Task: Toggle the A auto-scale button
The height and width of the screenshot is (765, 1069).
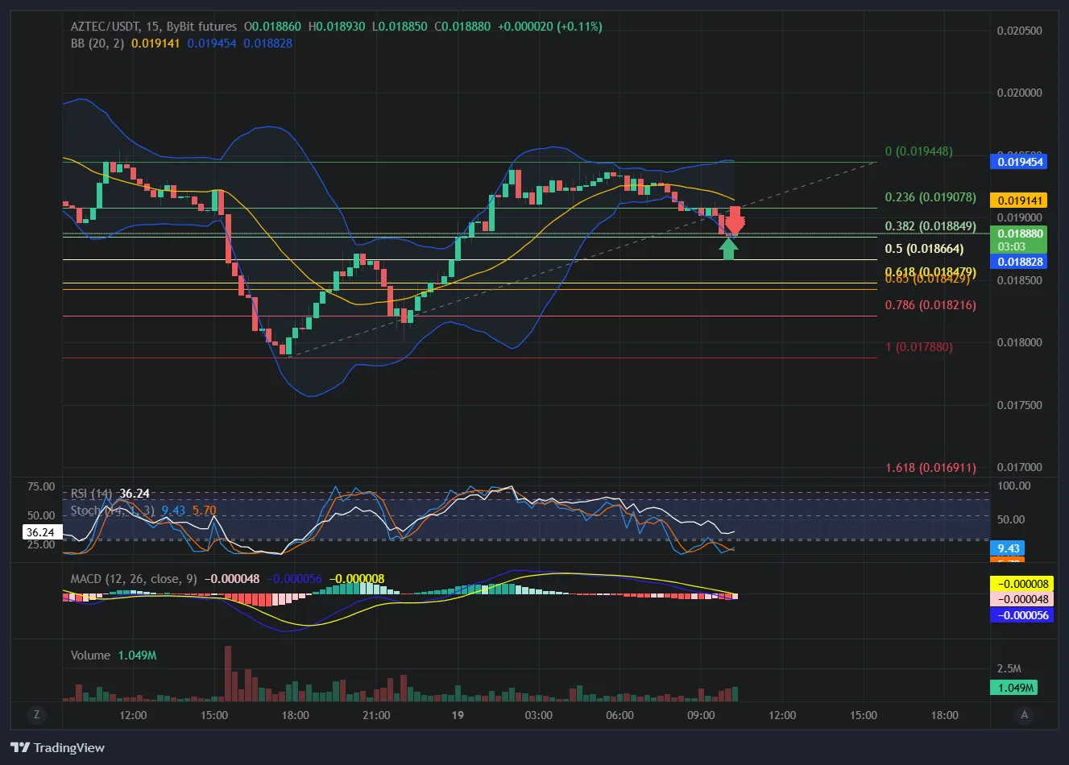Action: point(1025,714)
